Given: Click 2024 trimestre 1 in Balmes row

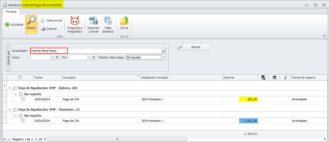Looking at the screenshot, I should click(x=153, y=99).
